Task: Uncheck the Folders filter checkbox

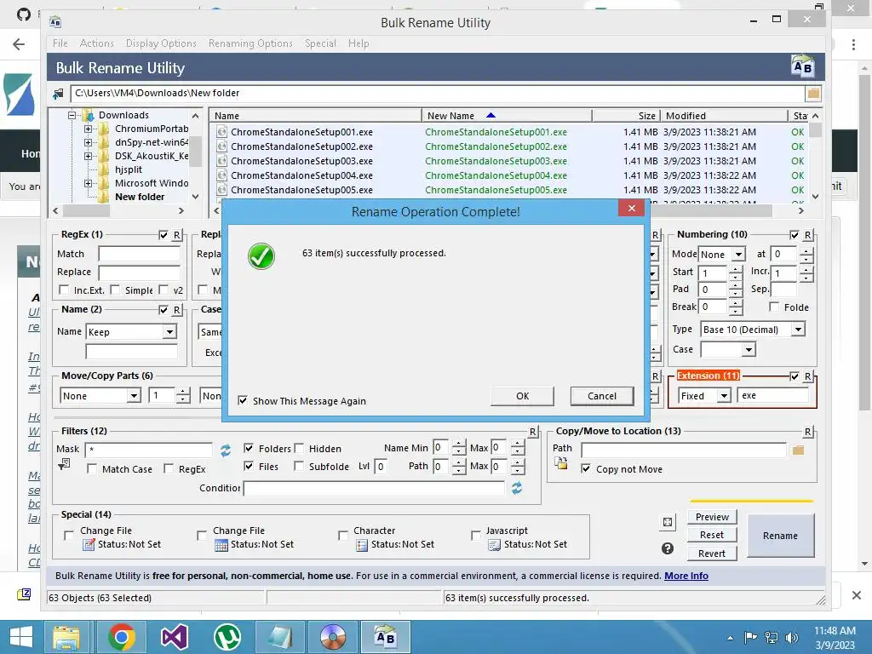Action: [249, 448]
